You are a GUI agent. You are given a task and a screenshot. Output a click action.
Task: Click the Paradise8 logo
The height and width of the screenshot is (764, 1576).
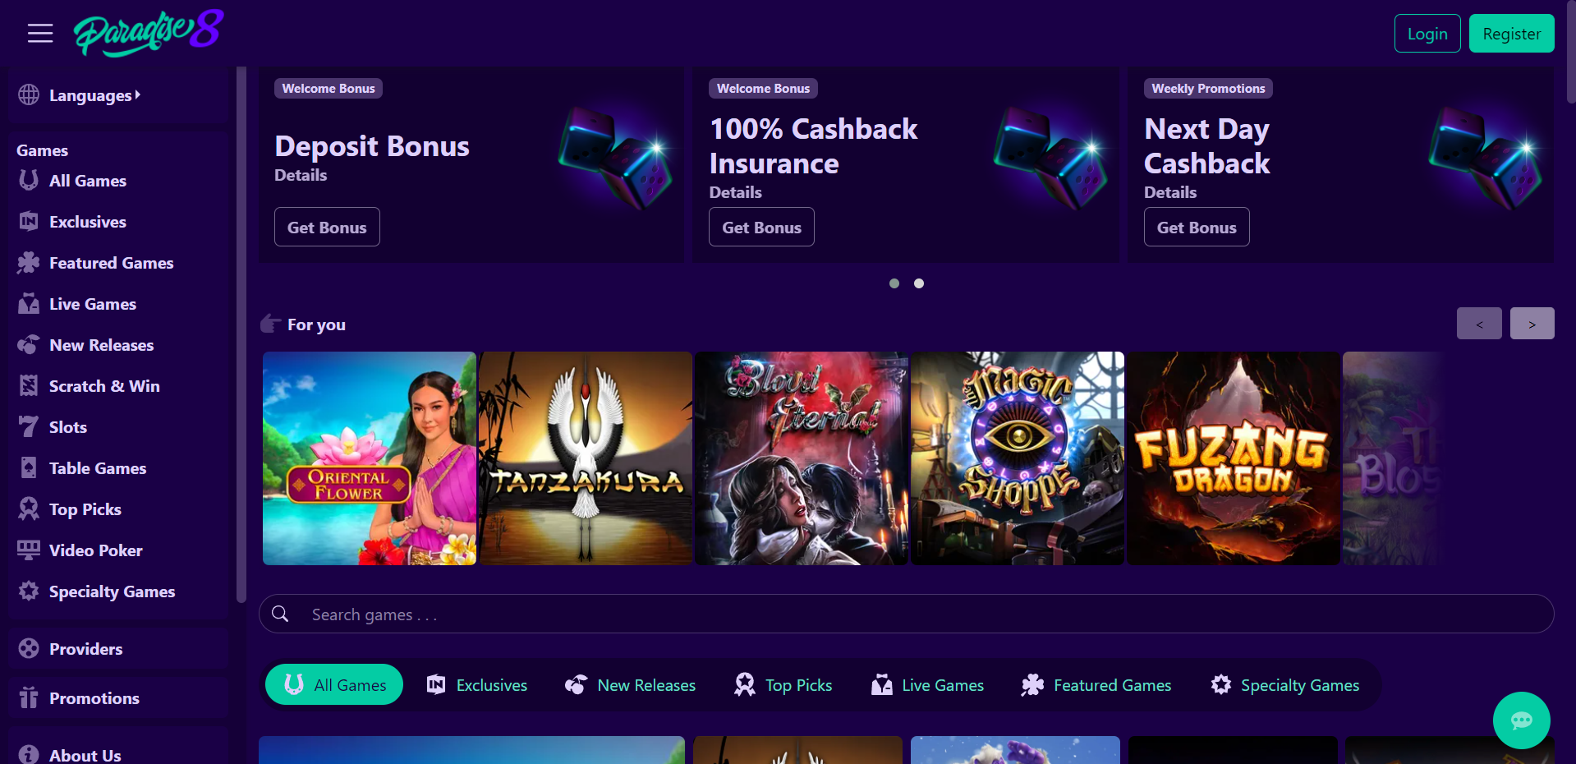[x=149, y=33]
